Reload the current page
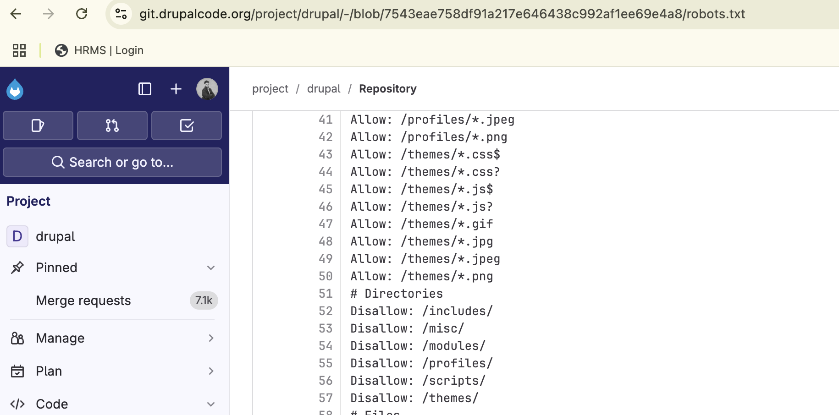The width and height of the screenshot is (839, 415). (82, 14)
